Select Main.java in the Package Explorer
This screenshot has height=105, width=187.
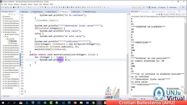click(13, 41)
